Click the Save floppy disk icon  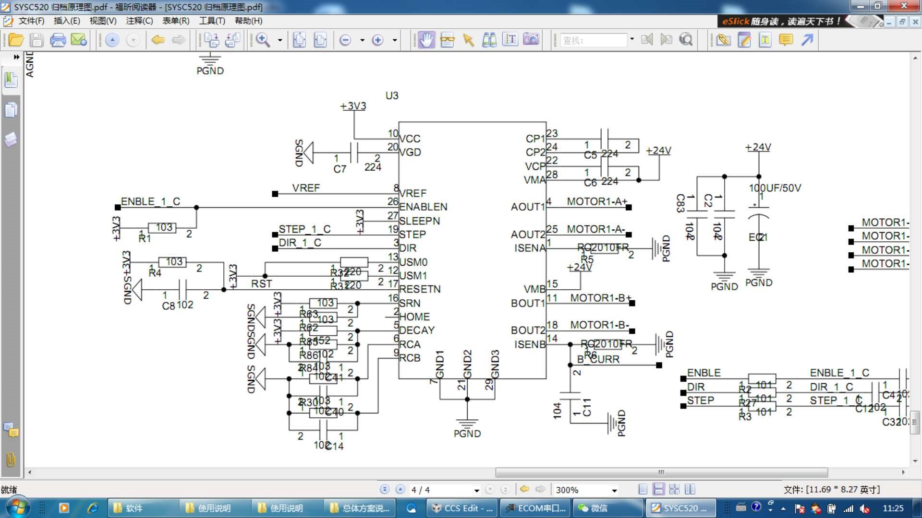pyautogui.click(x=36, y=40)
